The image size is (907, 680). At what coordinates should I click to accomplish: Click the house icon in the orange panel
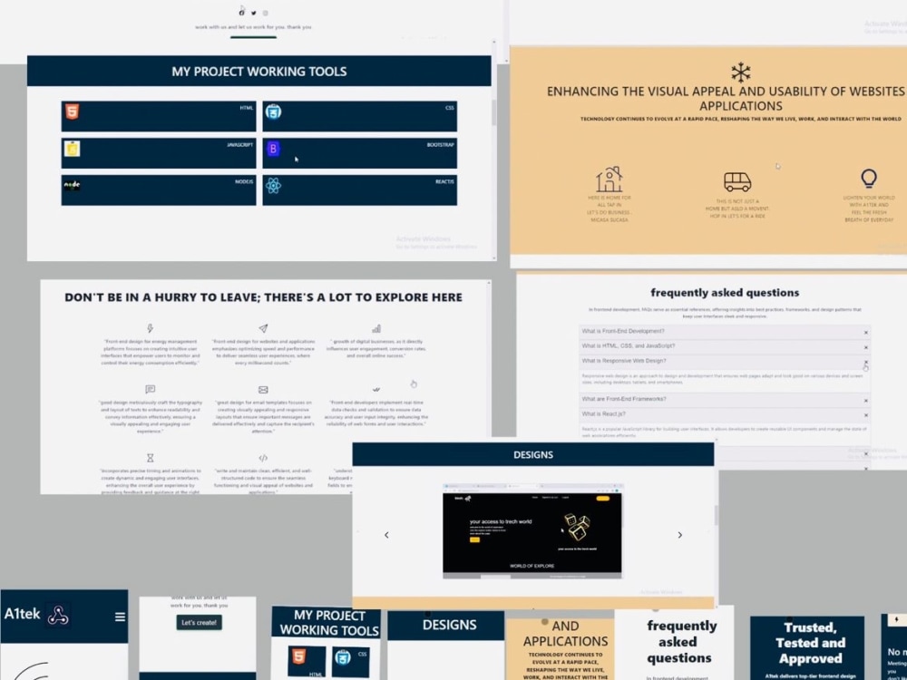(610, 180)
